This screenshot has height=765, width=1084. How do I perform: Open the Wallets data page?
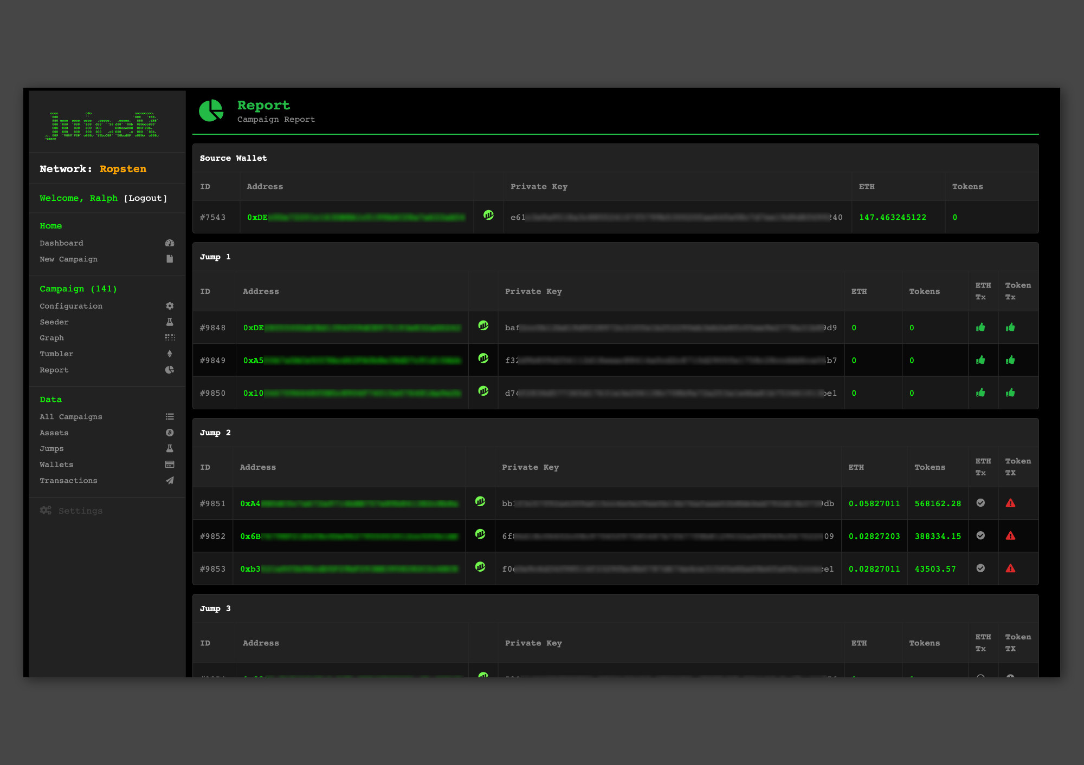(56, 465)
